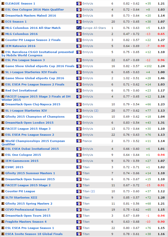Click the game icon beside Counter Pit League

pyautogui.click(x=3, y=191)
